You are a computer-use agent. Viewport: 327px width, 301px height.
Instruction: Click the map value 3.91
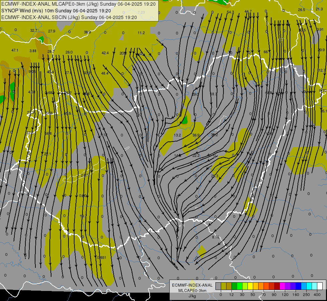320,29
